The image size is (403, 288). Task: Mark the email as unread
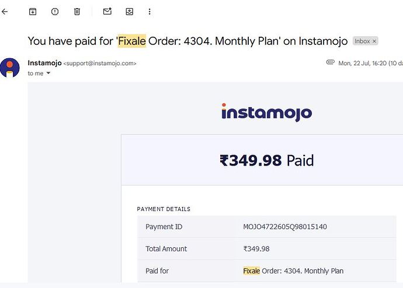tap(107, 12)
